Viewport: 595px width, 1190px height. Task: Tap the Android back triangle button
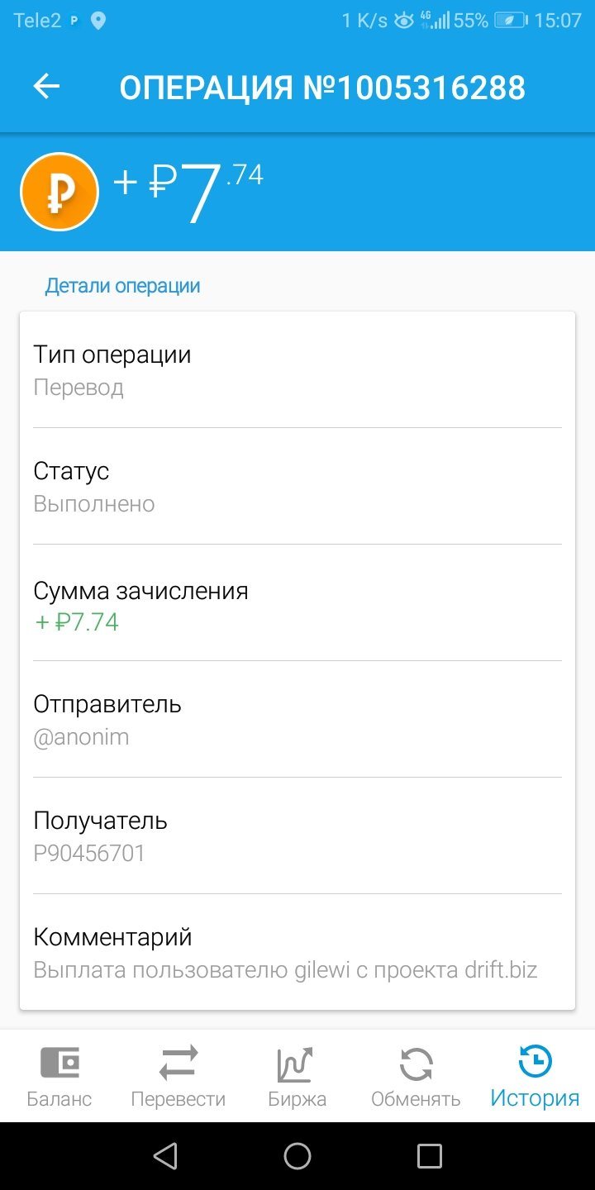click(x=166, y=1156)
